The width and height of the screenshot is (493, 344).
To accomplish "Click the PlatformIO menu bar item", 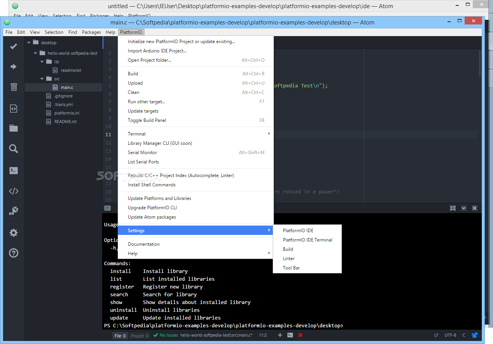I will pos(131,32).
